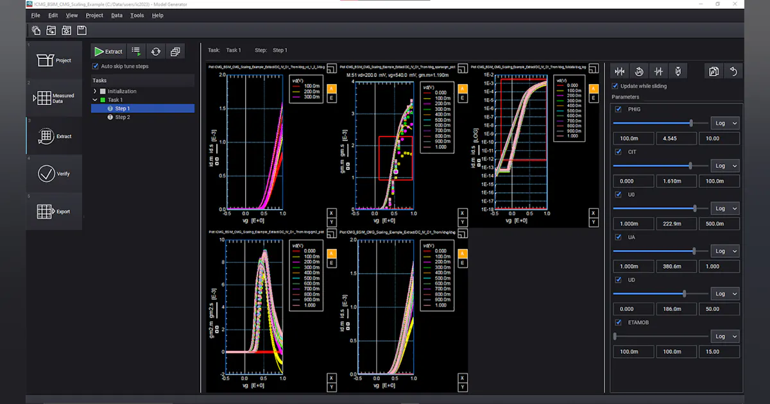The width and height of the screenshot is (770, 404).
Task: Open the File menu
Action: (x=35, y=15)
